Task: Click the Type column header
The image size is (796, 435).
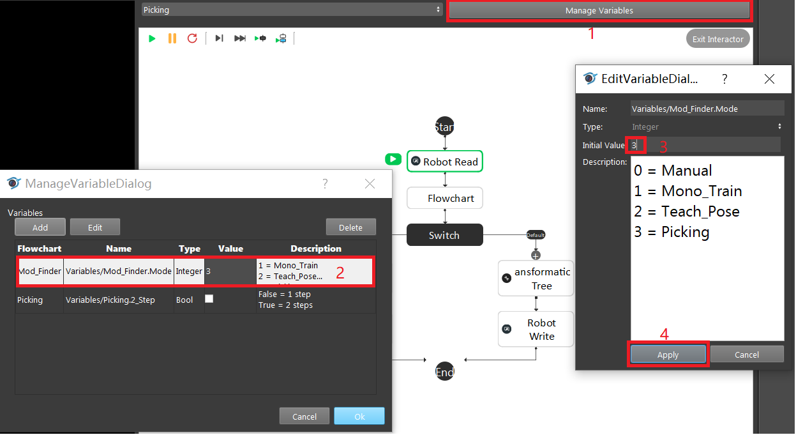Action: 190,248
